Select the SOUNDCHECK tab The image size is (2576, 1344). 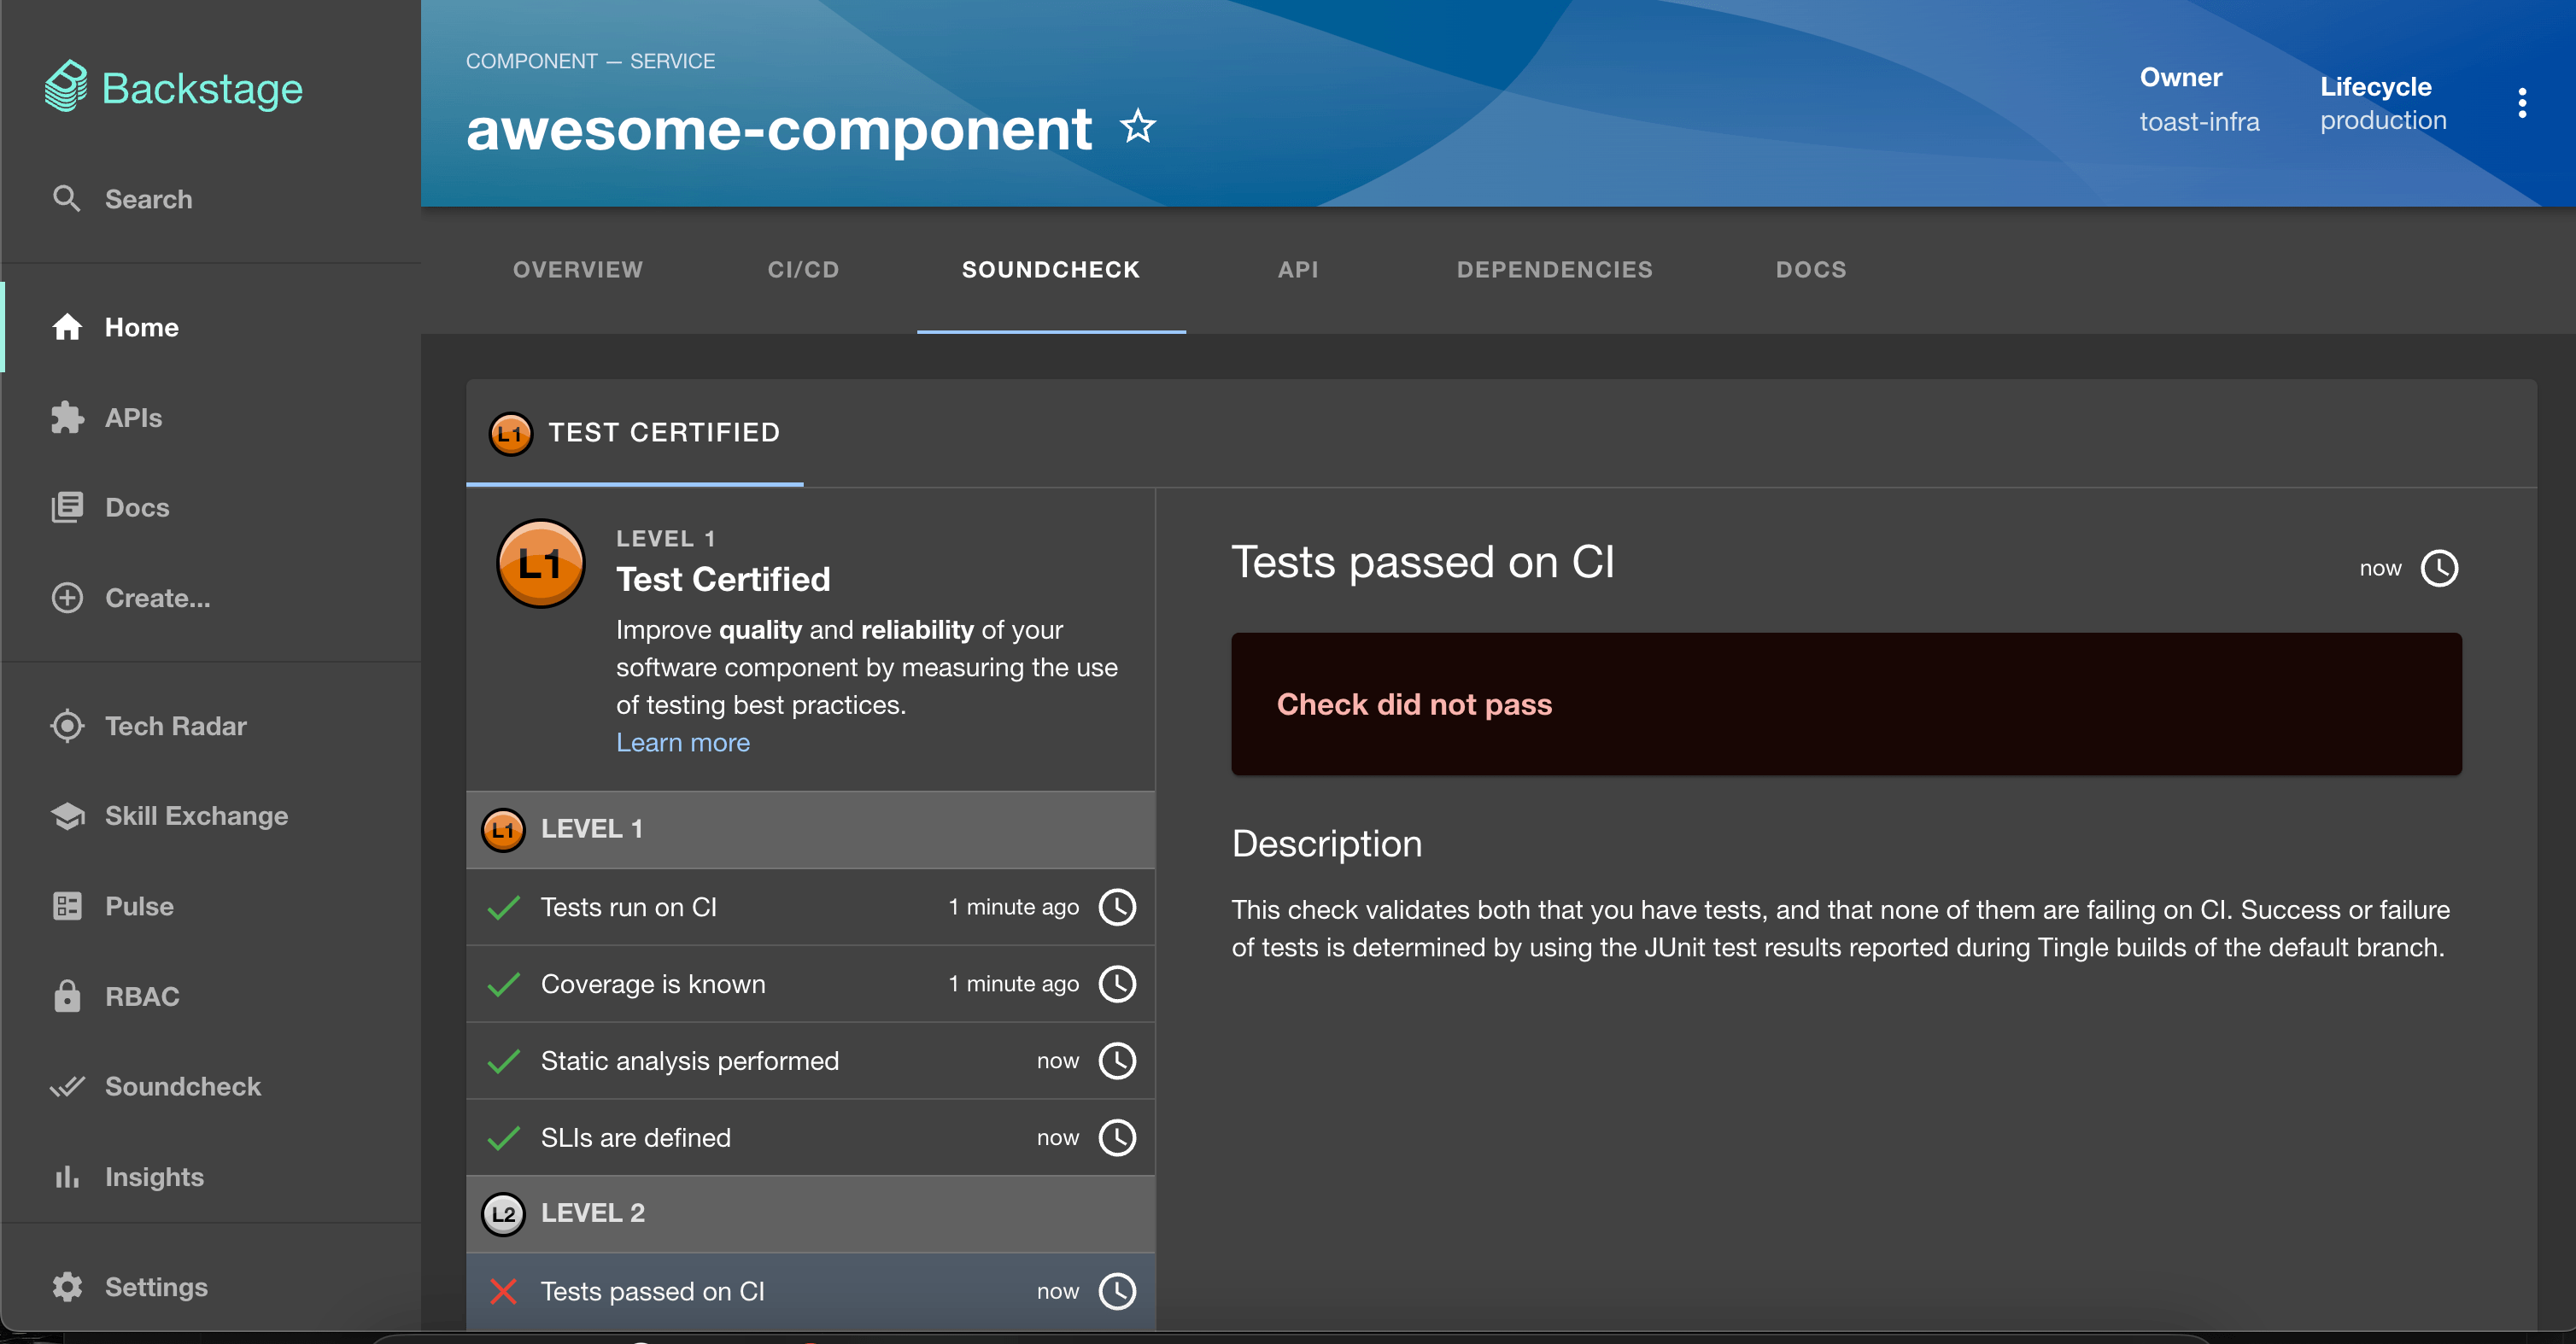[x=1053, y=269]
